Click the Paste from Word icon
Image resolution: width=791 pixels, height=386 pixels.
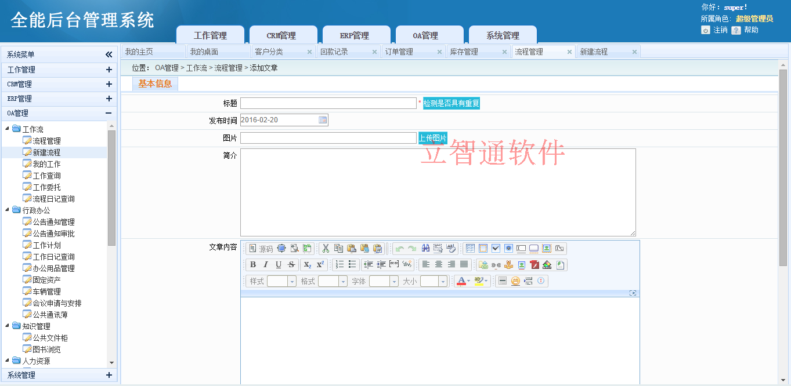pyautogui.click(x=378, y=249)
